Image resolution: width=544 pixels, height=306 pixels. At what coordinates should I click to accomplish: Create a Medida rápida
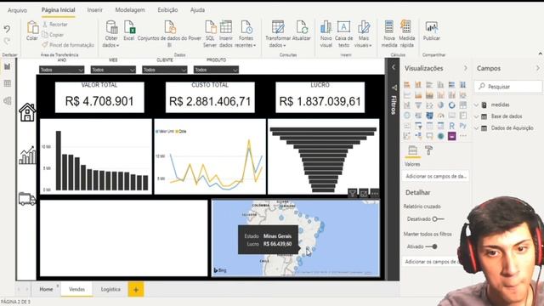pyautogui.click(x=406, y=33)
